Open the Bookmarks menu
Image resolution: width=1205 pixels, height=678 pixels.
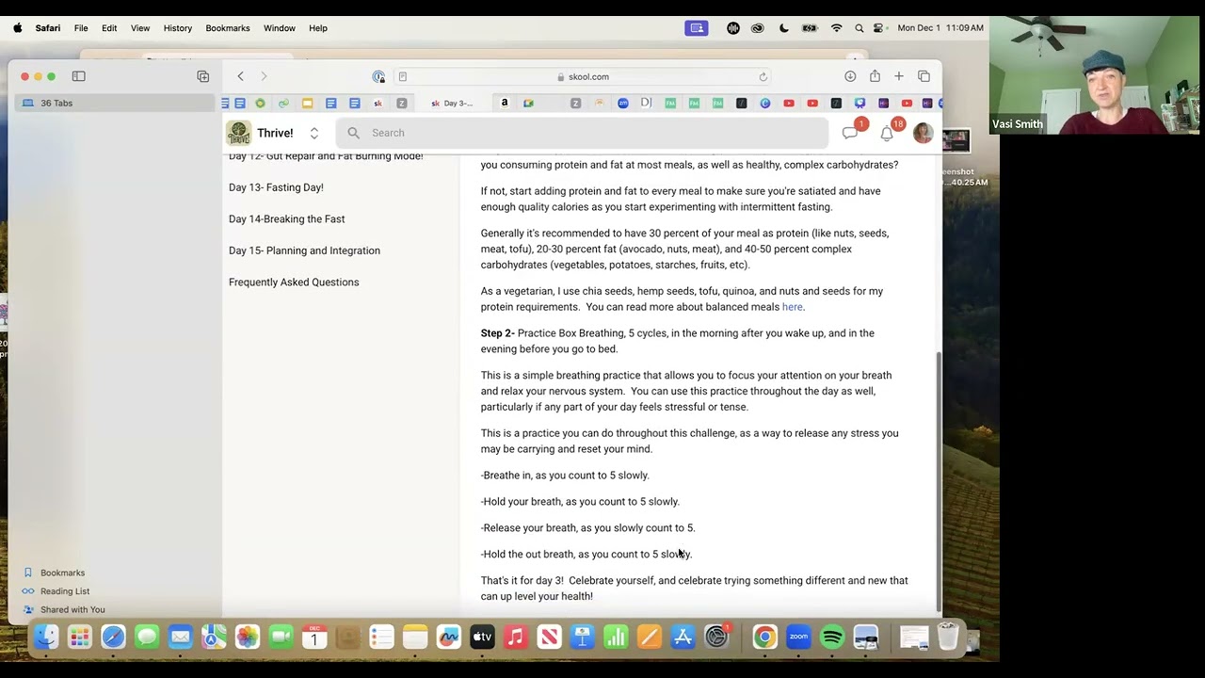point(228,28)
